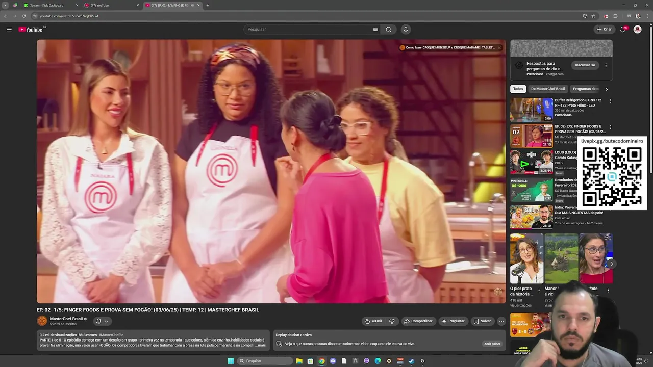Open the Perguntar ask button
The image size is (653, 367).
click(453, 321)
